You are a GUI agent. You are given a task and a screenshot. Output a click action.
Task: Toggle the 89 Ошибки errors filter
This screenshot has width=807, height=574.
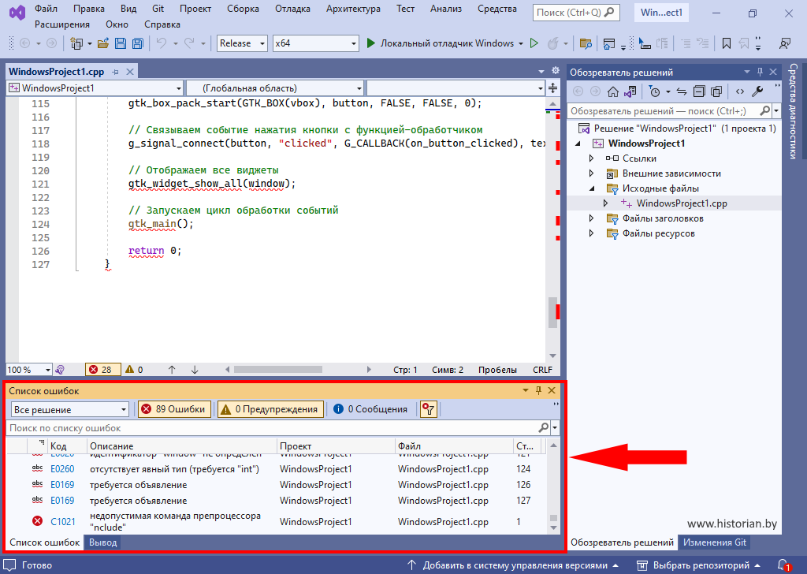(174, 409)
